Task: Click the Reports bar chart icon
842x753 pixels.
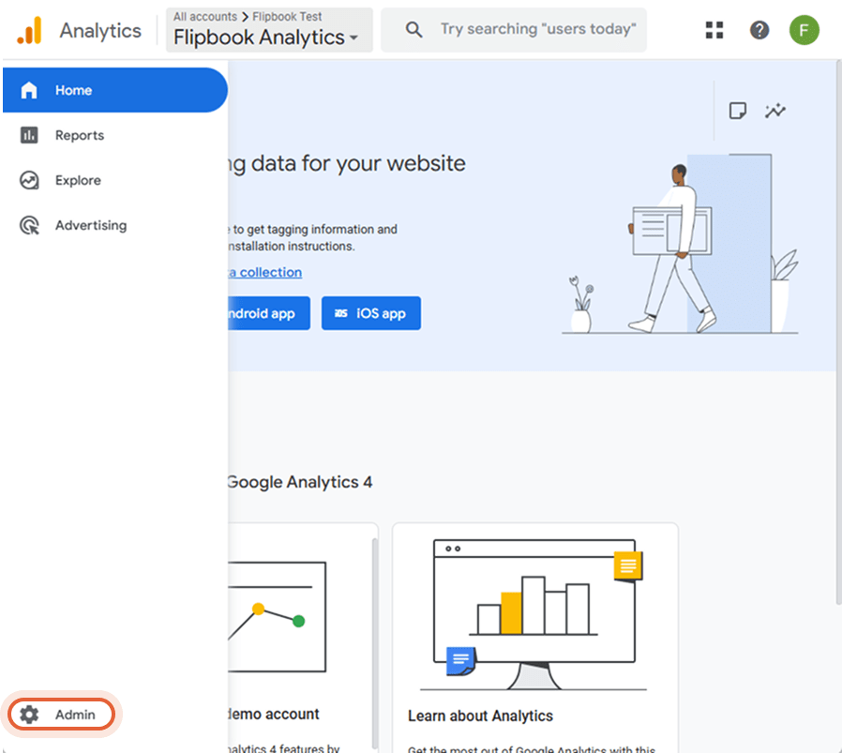Action: click(29, 135)
